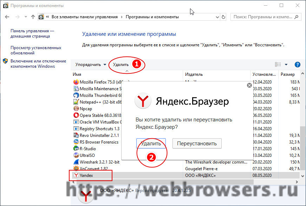Click The Wireshark developer community cell
The height and width of the screenshot is (206, 306).
coord(216,162)
